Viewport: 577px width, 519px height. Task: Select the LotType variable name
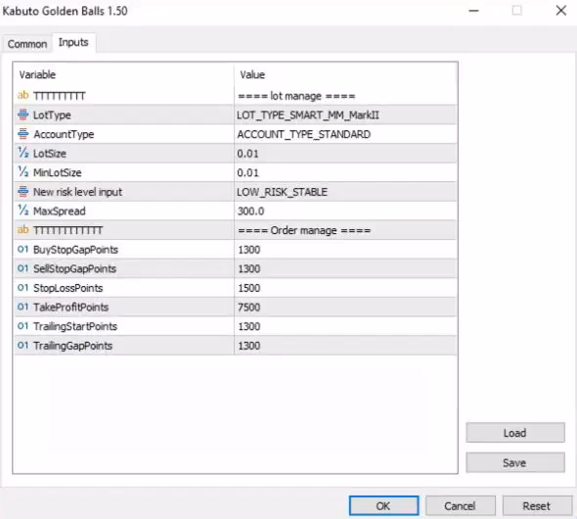click(52, 115)
